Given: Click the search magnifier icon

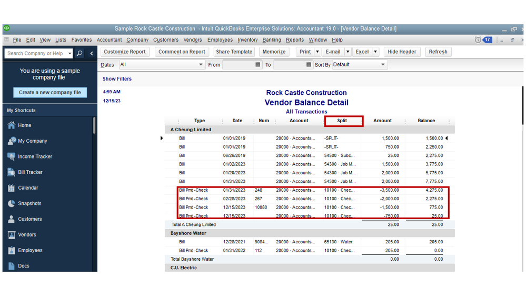Looking at the screenshot, I should [79, 53].
